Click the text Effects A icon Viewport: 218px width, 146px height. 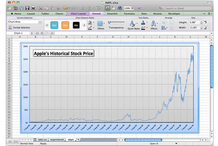pyautogui.click(x=154, y=25)
